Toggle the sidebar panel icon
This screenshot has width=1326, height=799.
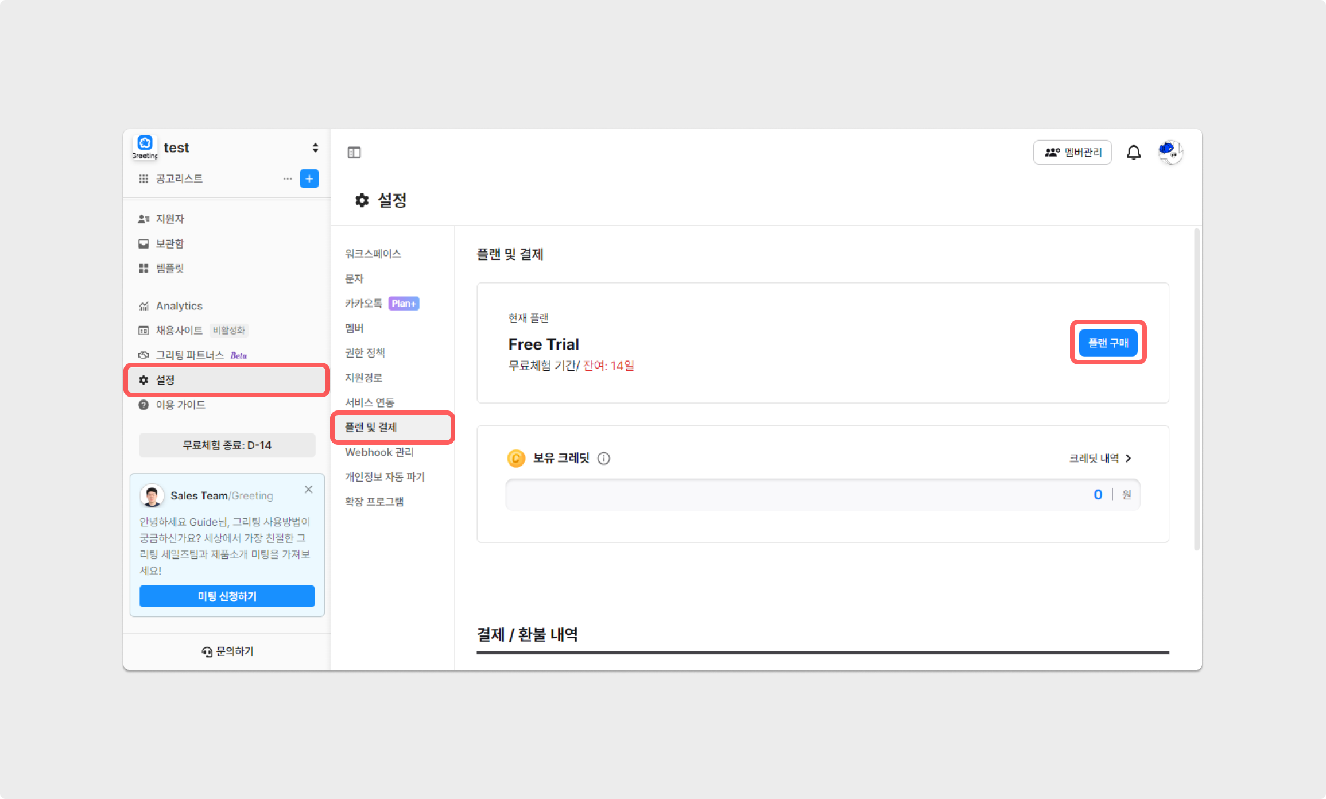click(354, 153)
